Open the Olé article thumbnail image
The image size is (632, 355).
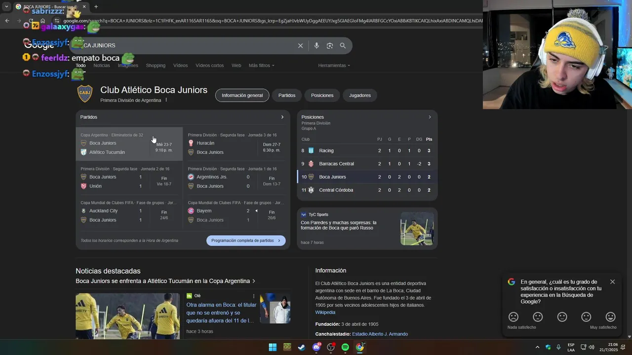pos(275,309)
